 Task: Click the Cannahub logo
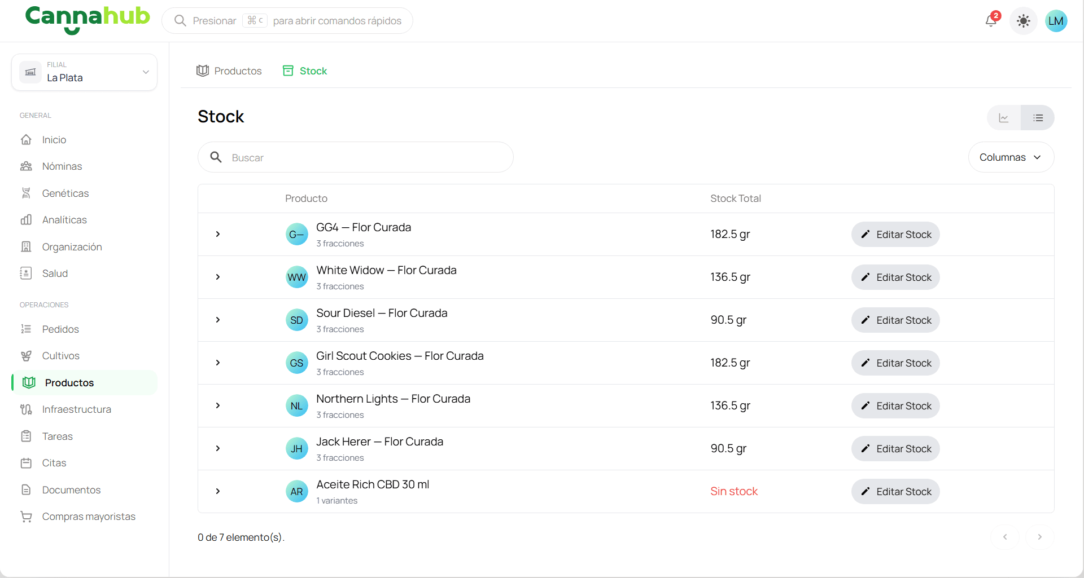pyautogui.click(x=88, y=20)
